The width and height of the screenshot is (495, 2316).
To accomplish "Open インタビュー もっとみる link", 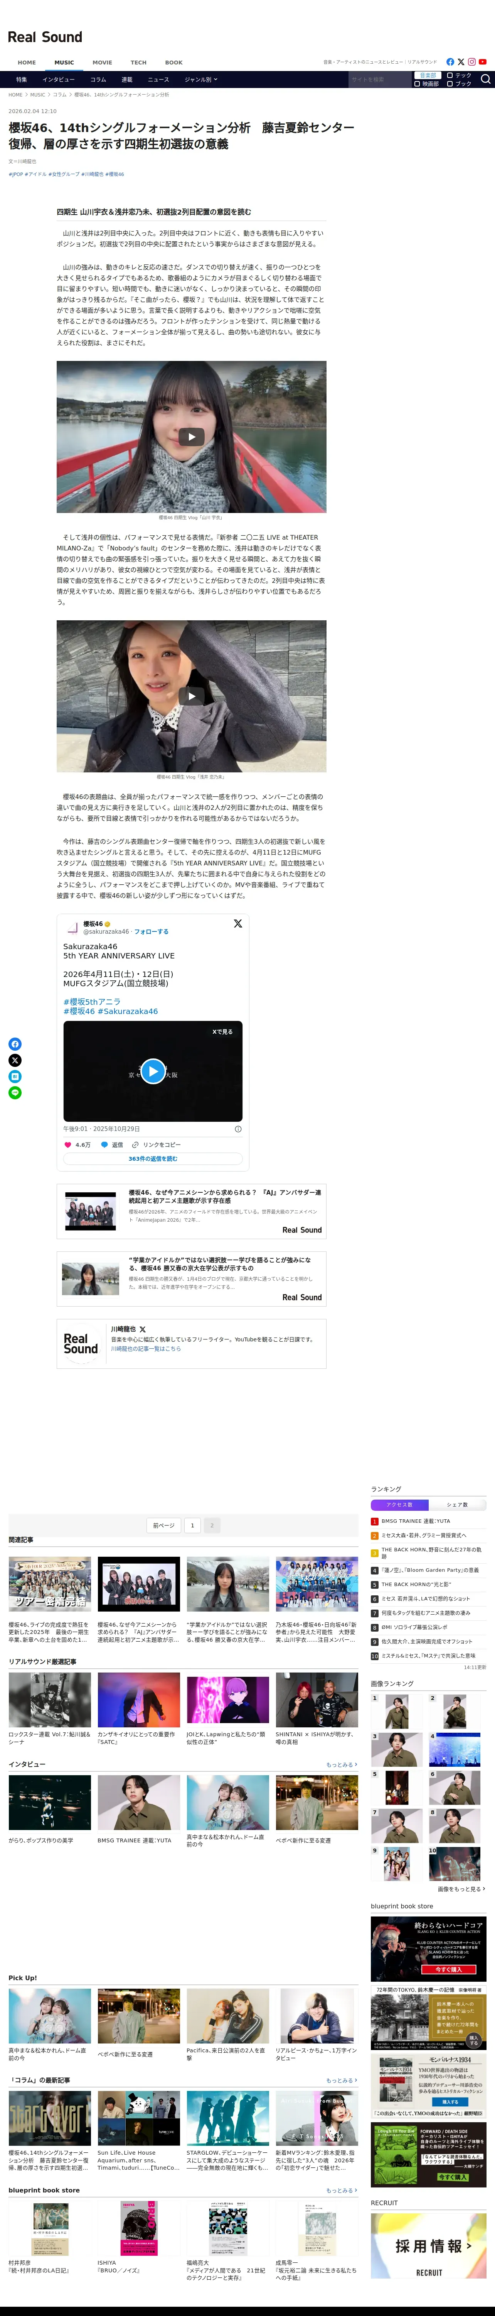I will pos(342,1765).
